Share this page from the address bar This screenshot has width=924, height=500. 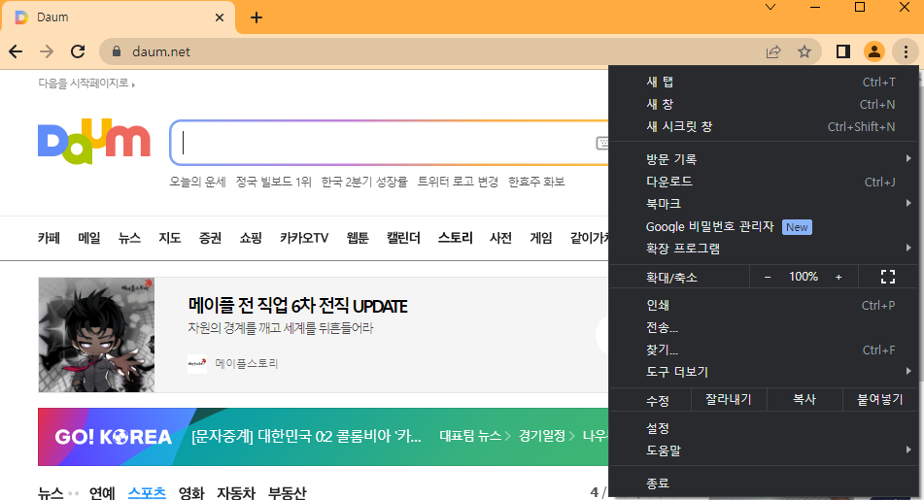click(x=773, y=51)
